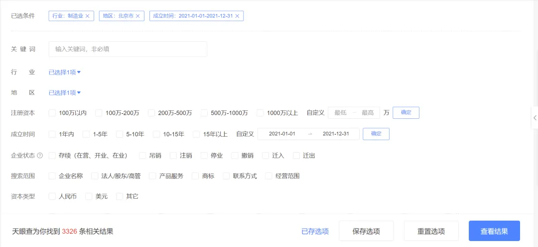538x247 pixels.
Task: Remove the 成立时间 filter tag
Action: click(x=237, y=16)
